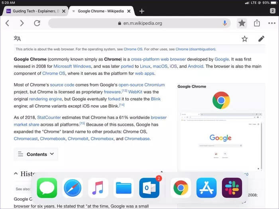Viewport: 279px width, 209px height.
Task: Close the Guiding Tech tab
Action: coord(64,11)
